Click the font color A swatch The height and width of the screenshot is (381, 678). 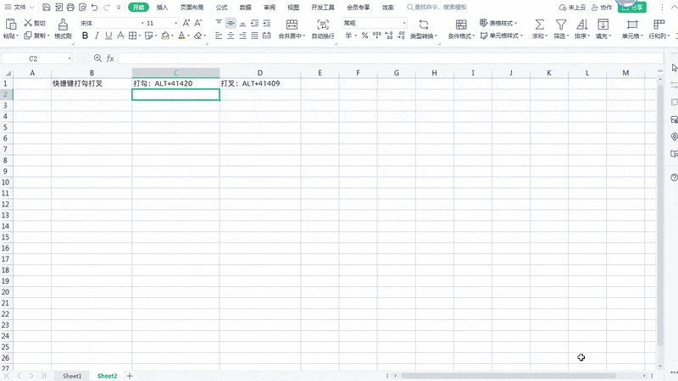coord(181,36)
